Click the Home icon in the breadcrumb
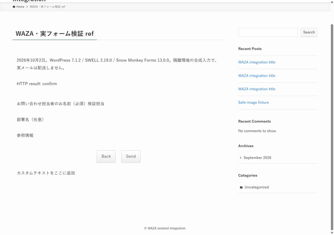The height and width of the screenshot is (235, 334). (x=14, y=7)
